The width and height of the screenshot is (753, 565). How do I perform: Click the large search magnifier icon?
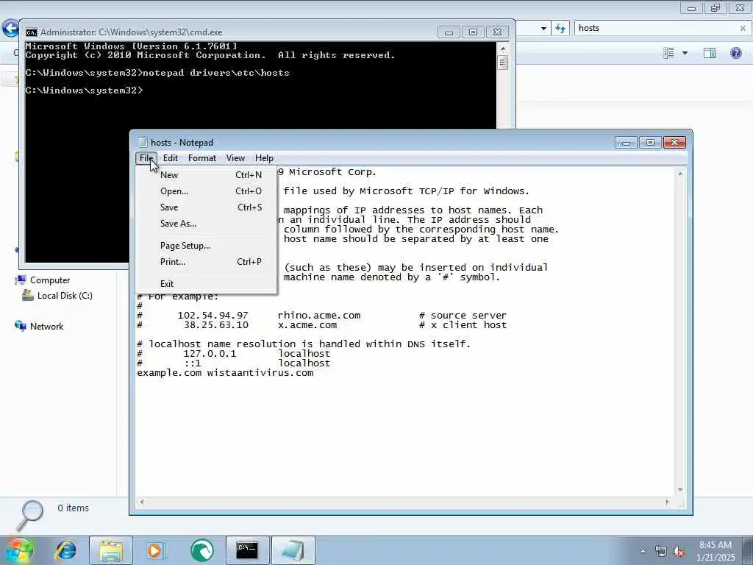pos(29,515)
